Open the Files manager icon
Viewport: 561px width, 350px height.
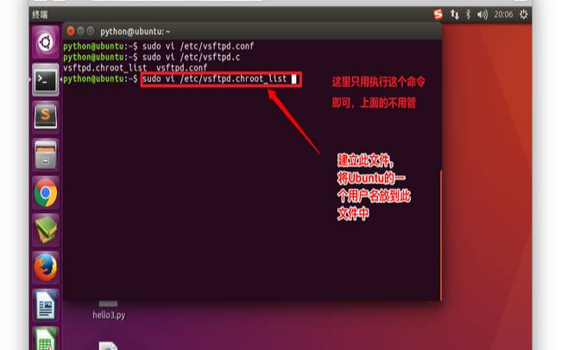[46, 155]
